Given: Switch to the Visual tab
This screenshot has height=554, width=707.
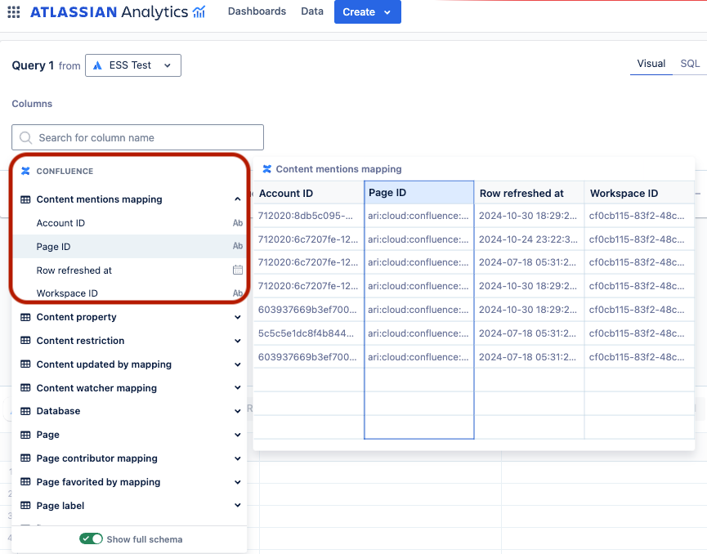Looking at the screenshot, I should point(651,64).
